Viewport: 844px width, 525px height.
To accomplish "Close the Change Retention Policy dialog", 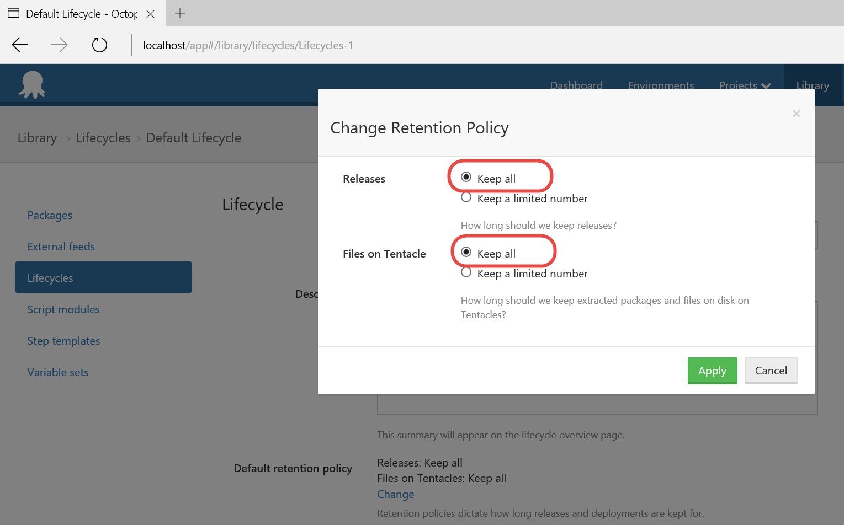I will click(x=796, y=114).
